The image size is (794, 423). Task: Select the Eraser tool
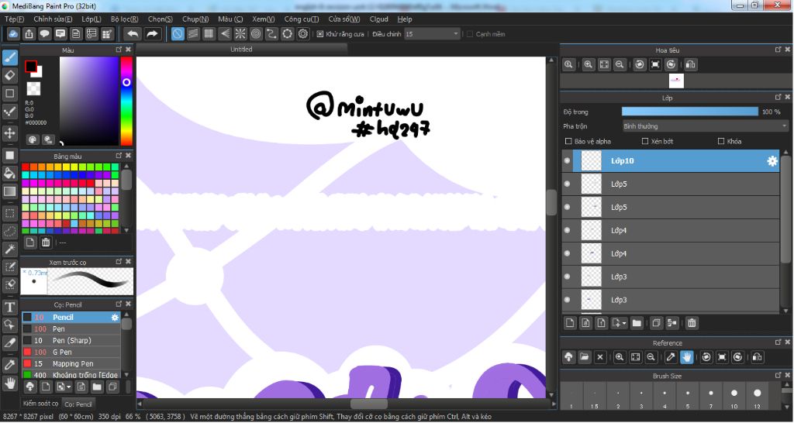(9, 76)
